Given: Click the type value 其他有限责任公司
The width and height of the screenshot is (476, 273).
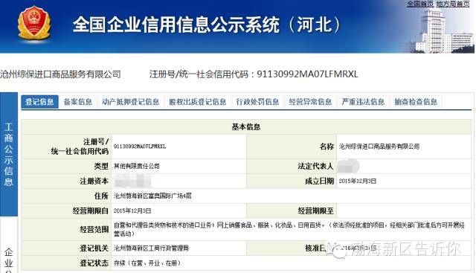Looking at the screenshot, I should click(137, 166).
